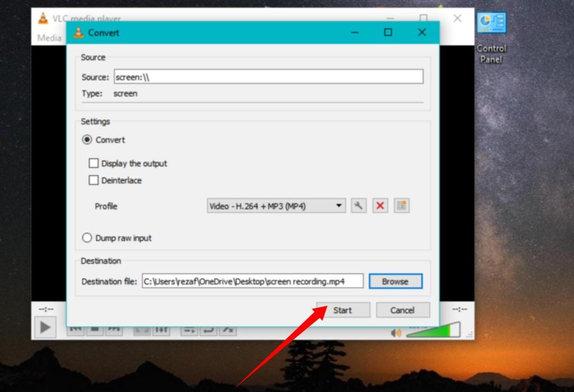Open the Media menu in VLC

pos(49,38)
